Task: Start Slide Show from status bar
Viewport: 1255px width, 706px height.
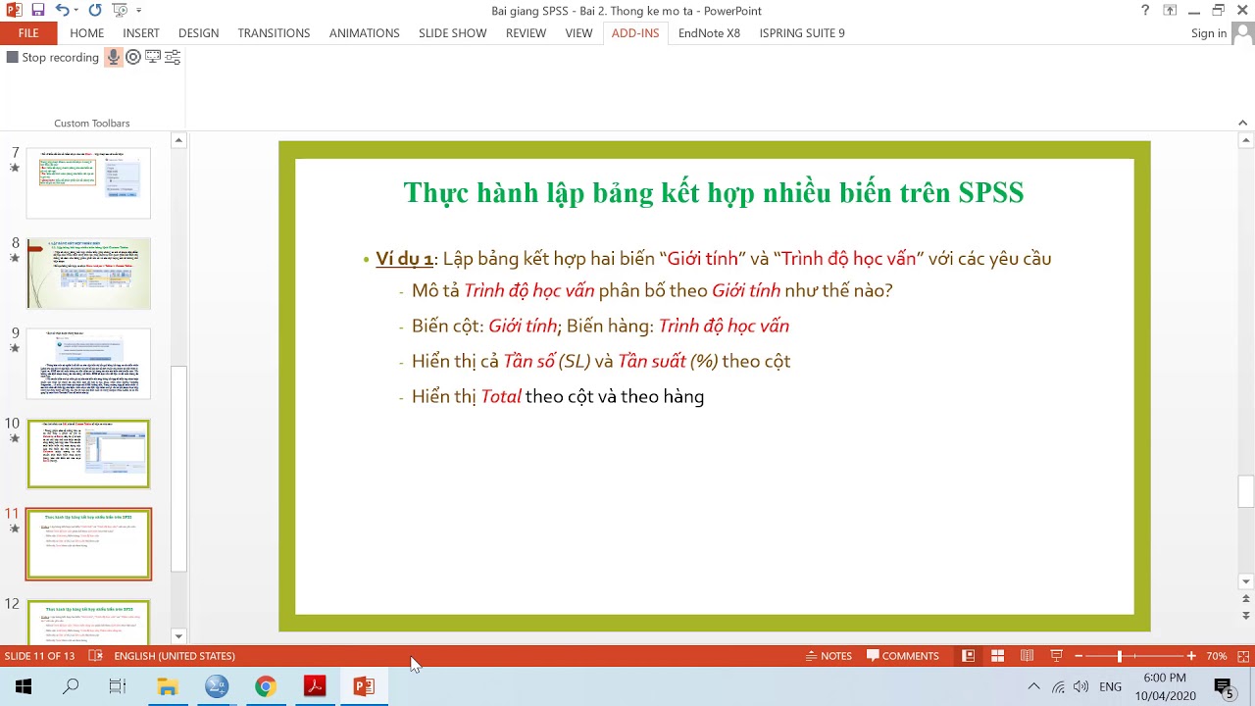Action: [x=1056, y=656]
